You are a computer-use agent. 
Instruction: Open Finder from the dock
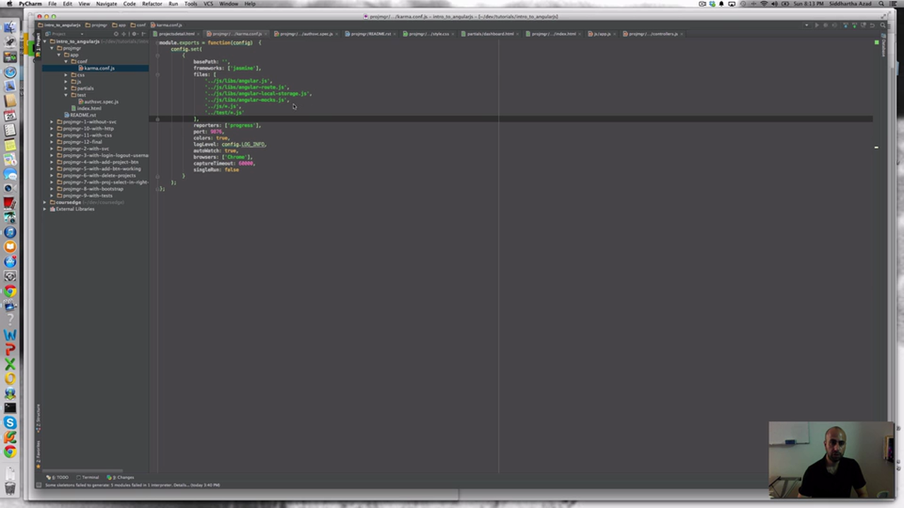pos(10,28)
